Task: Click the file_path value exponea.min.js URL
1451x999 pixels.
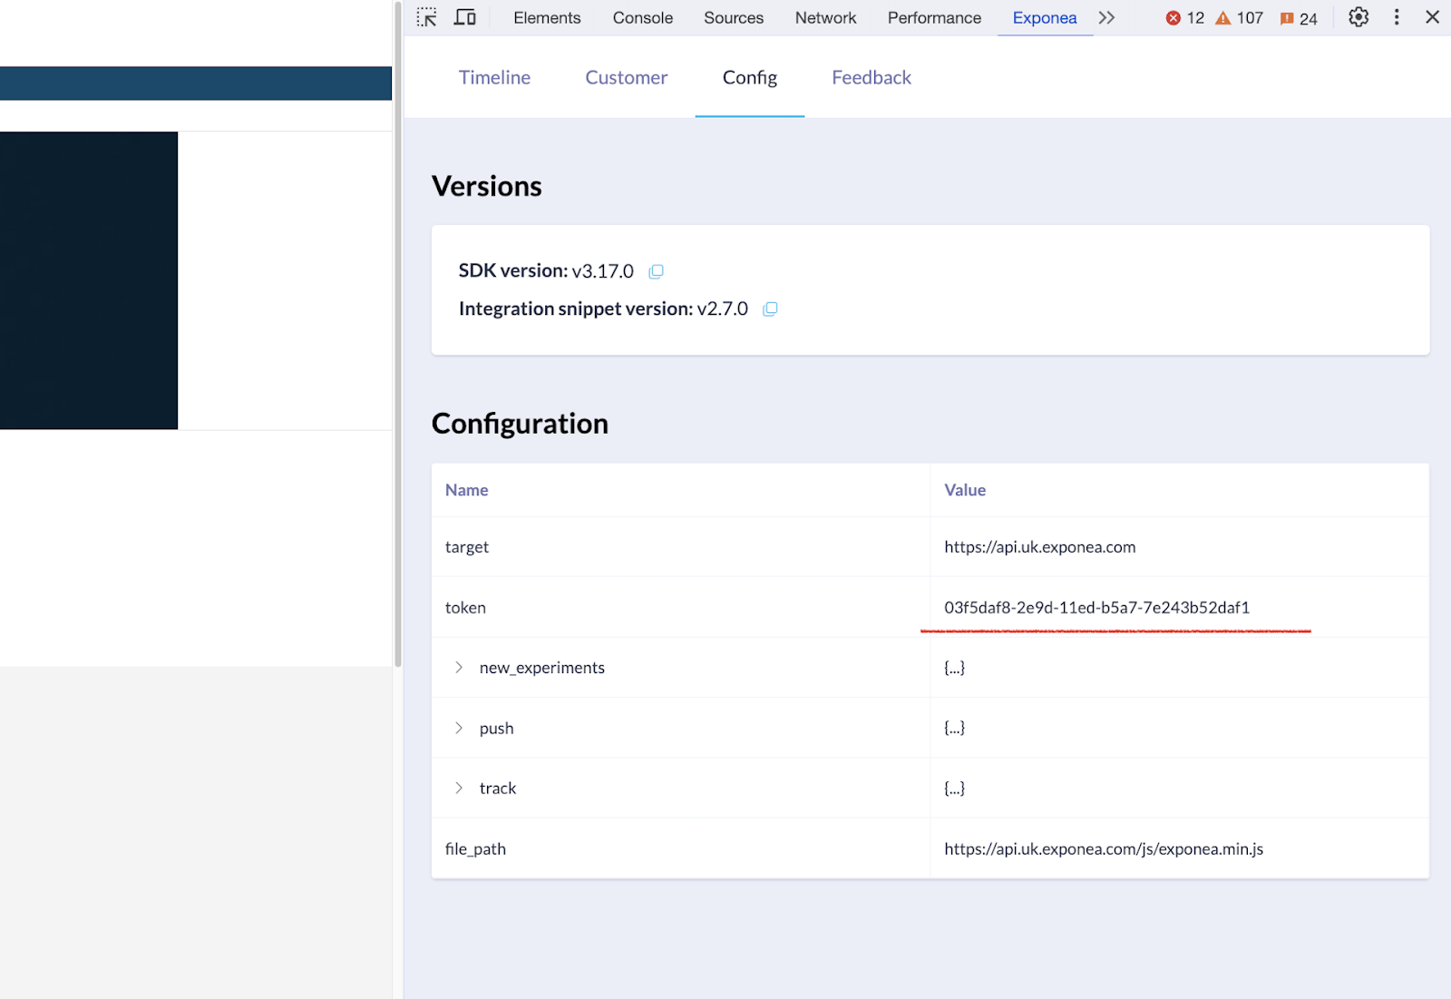Action: 1104,849
